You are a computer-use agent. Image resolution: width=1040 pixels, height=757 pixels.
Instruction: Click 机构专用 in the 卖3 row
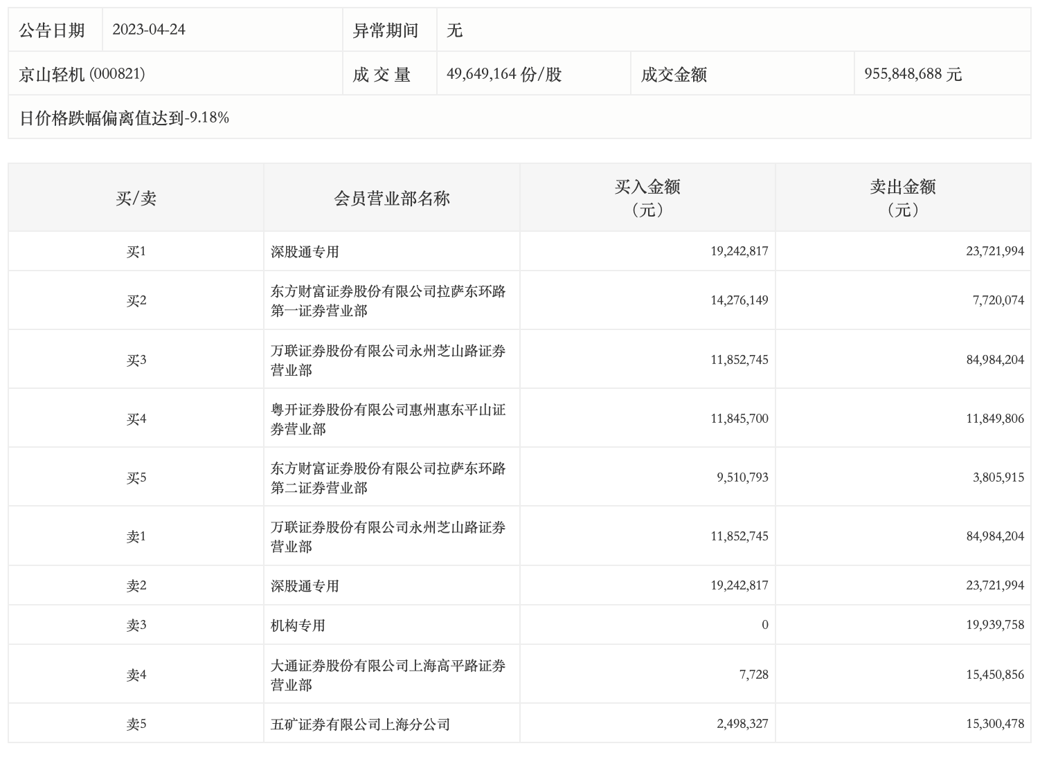(298, 626)
